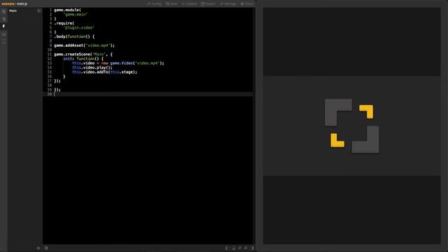This screenshot has height=252, width=448.
Task: Place cursor on the 'game.module(' line
Action: pyautogui.click(x=67, y=10)
